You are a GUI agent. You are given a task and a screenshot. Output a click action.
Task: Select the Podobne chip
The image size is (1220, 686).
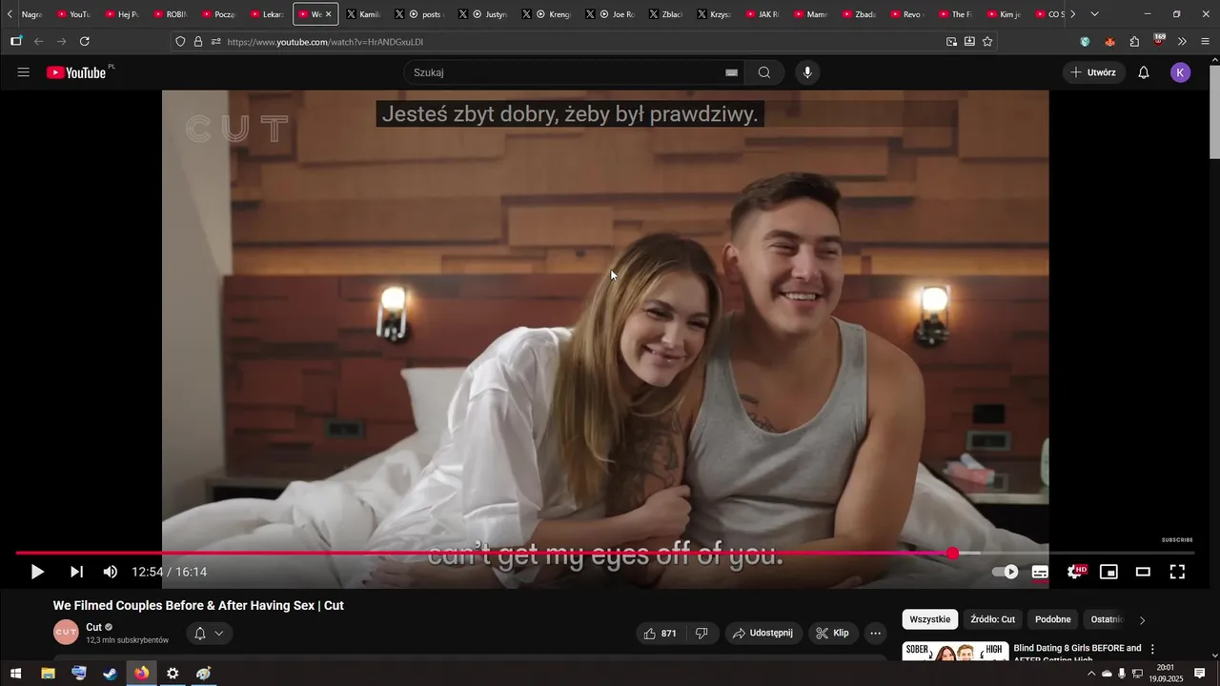click(x=1052, y=619)
